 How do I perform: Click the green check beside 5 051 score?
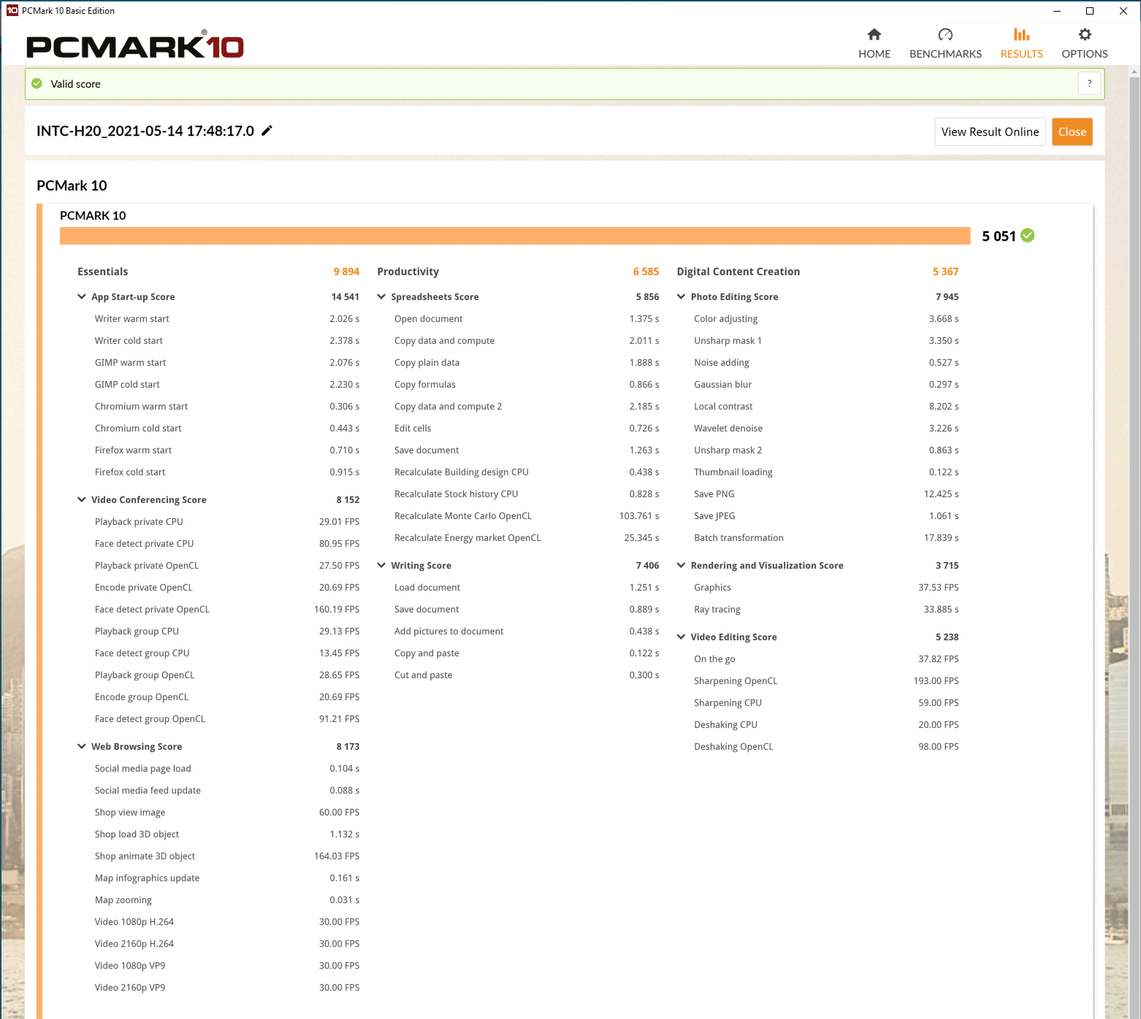click(x=1027, y=236)
